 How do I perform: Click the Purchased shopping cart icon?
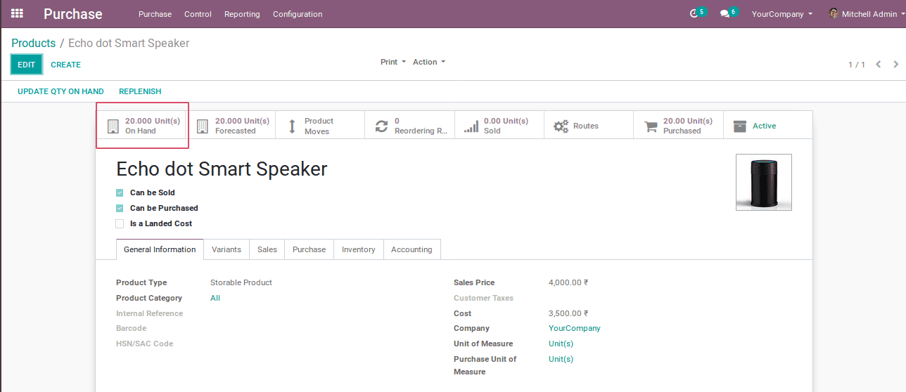coord(651,126)
